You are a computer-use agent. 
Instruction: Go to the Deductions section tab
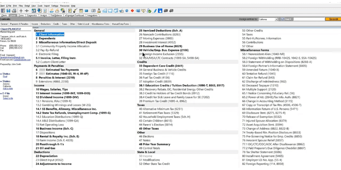pos(46,24)
